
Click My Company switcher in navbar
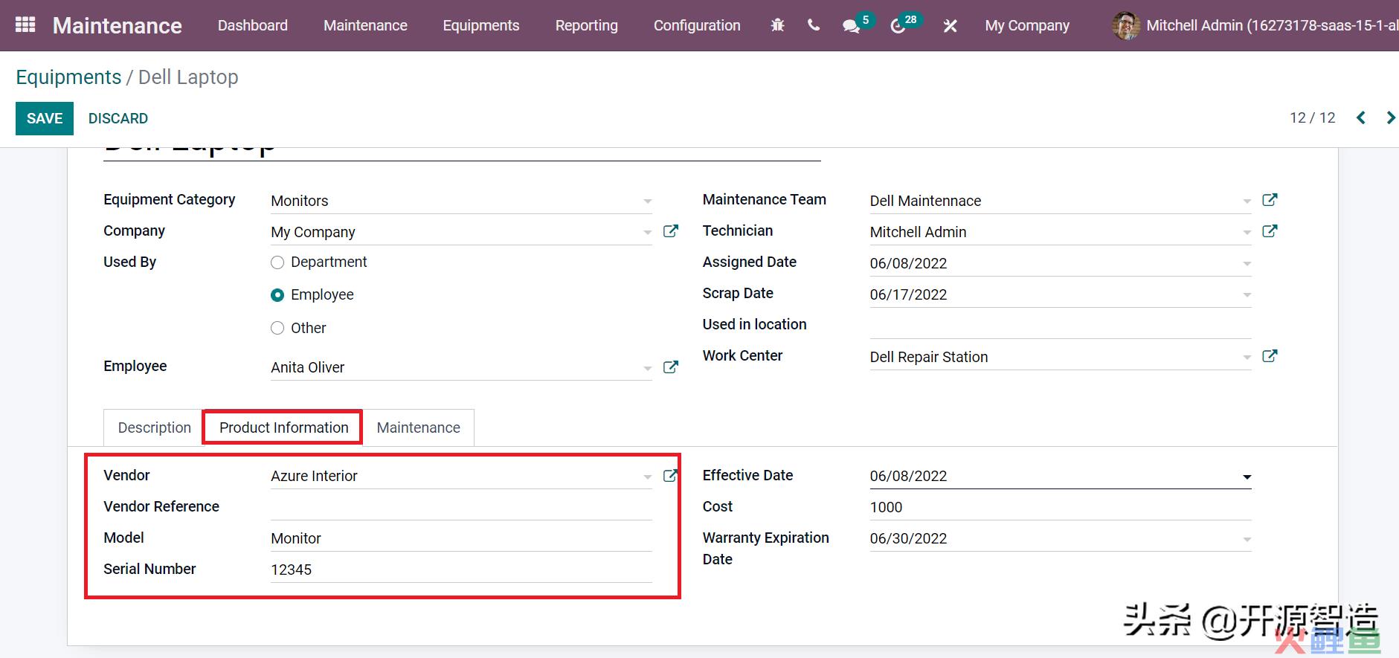1027,25
